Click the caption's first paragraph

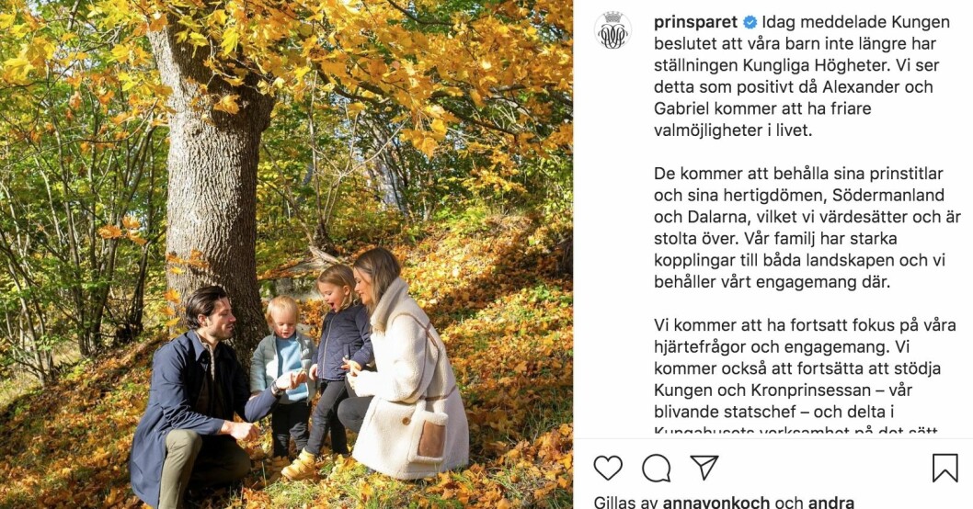802,76
